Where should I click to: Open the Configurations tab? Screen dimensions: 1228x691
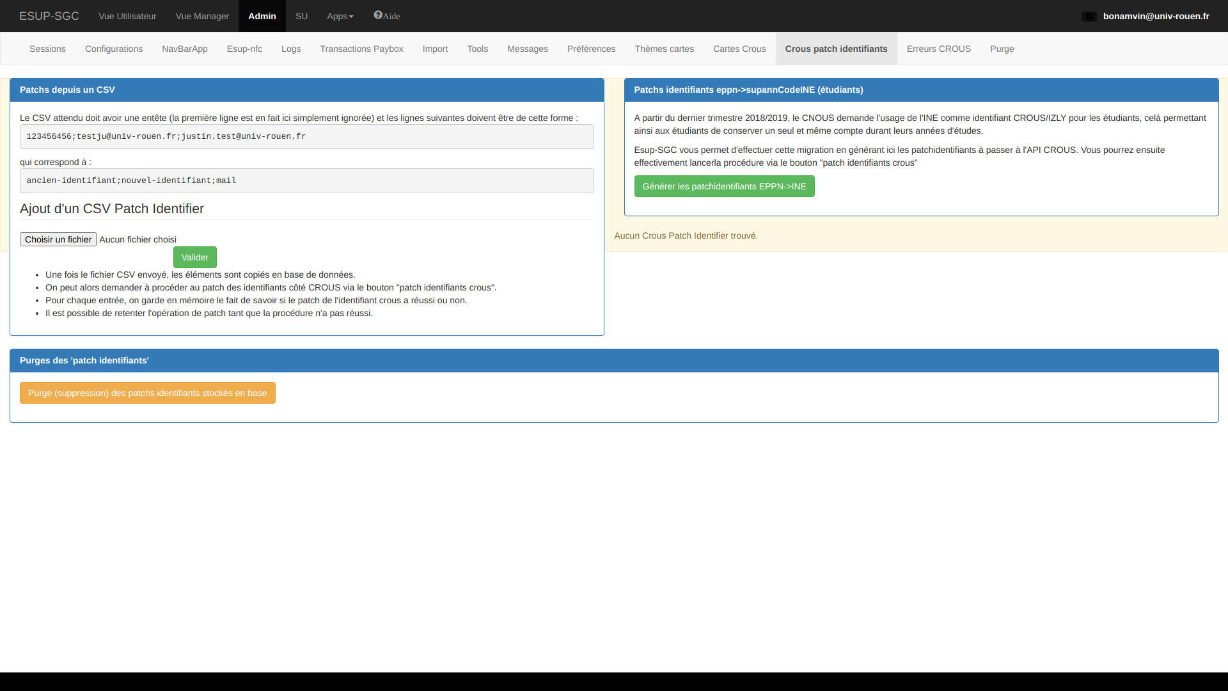click(114, 49)
